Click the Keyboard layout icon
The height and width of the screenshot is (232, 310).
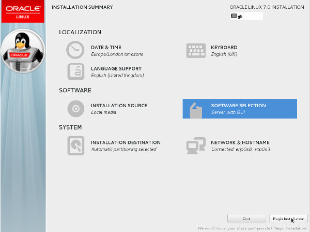(x=196, y=51)
